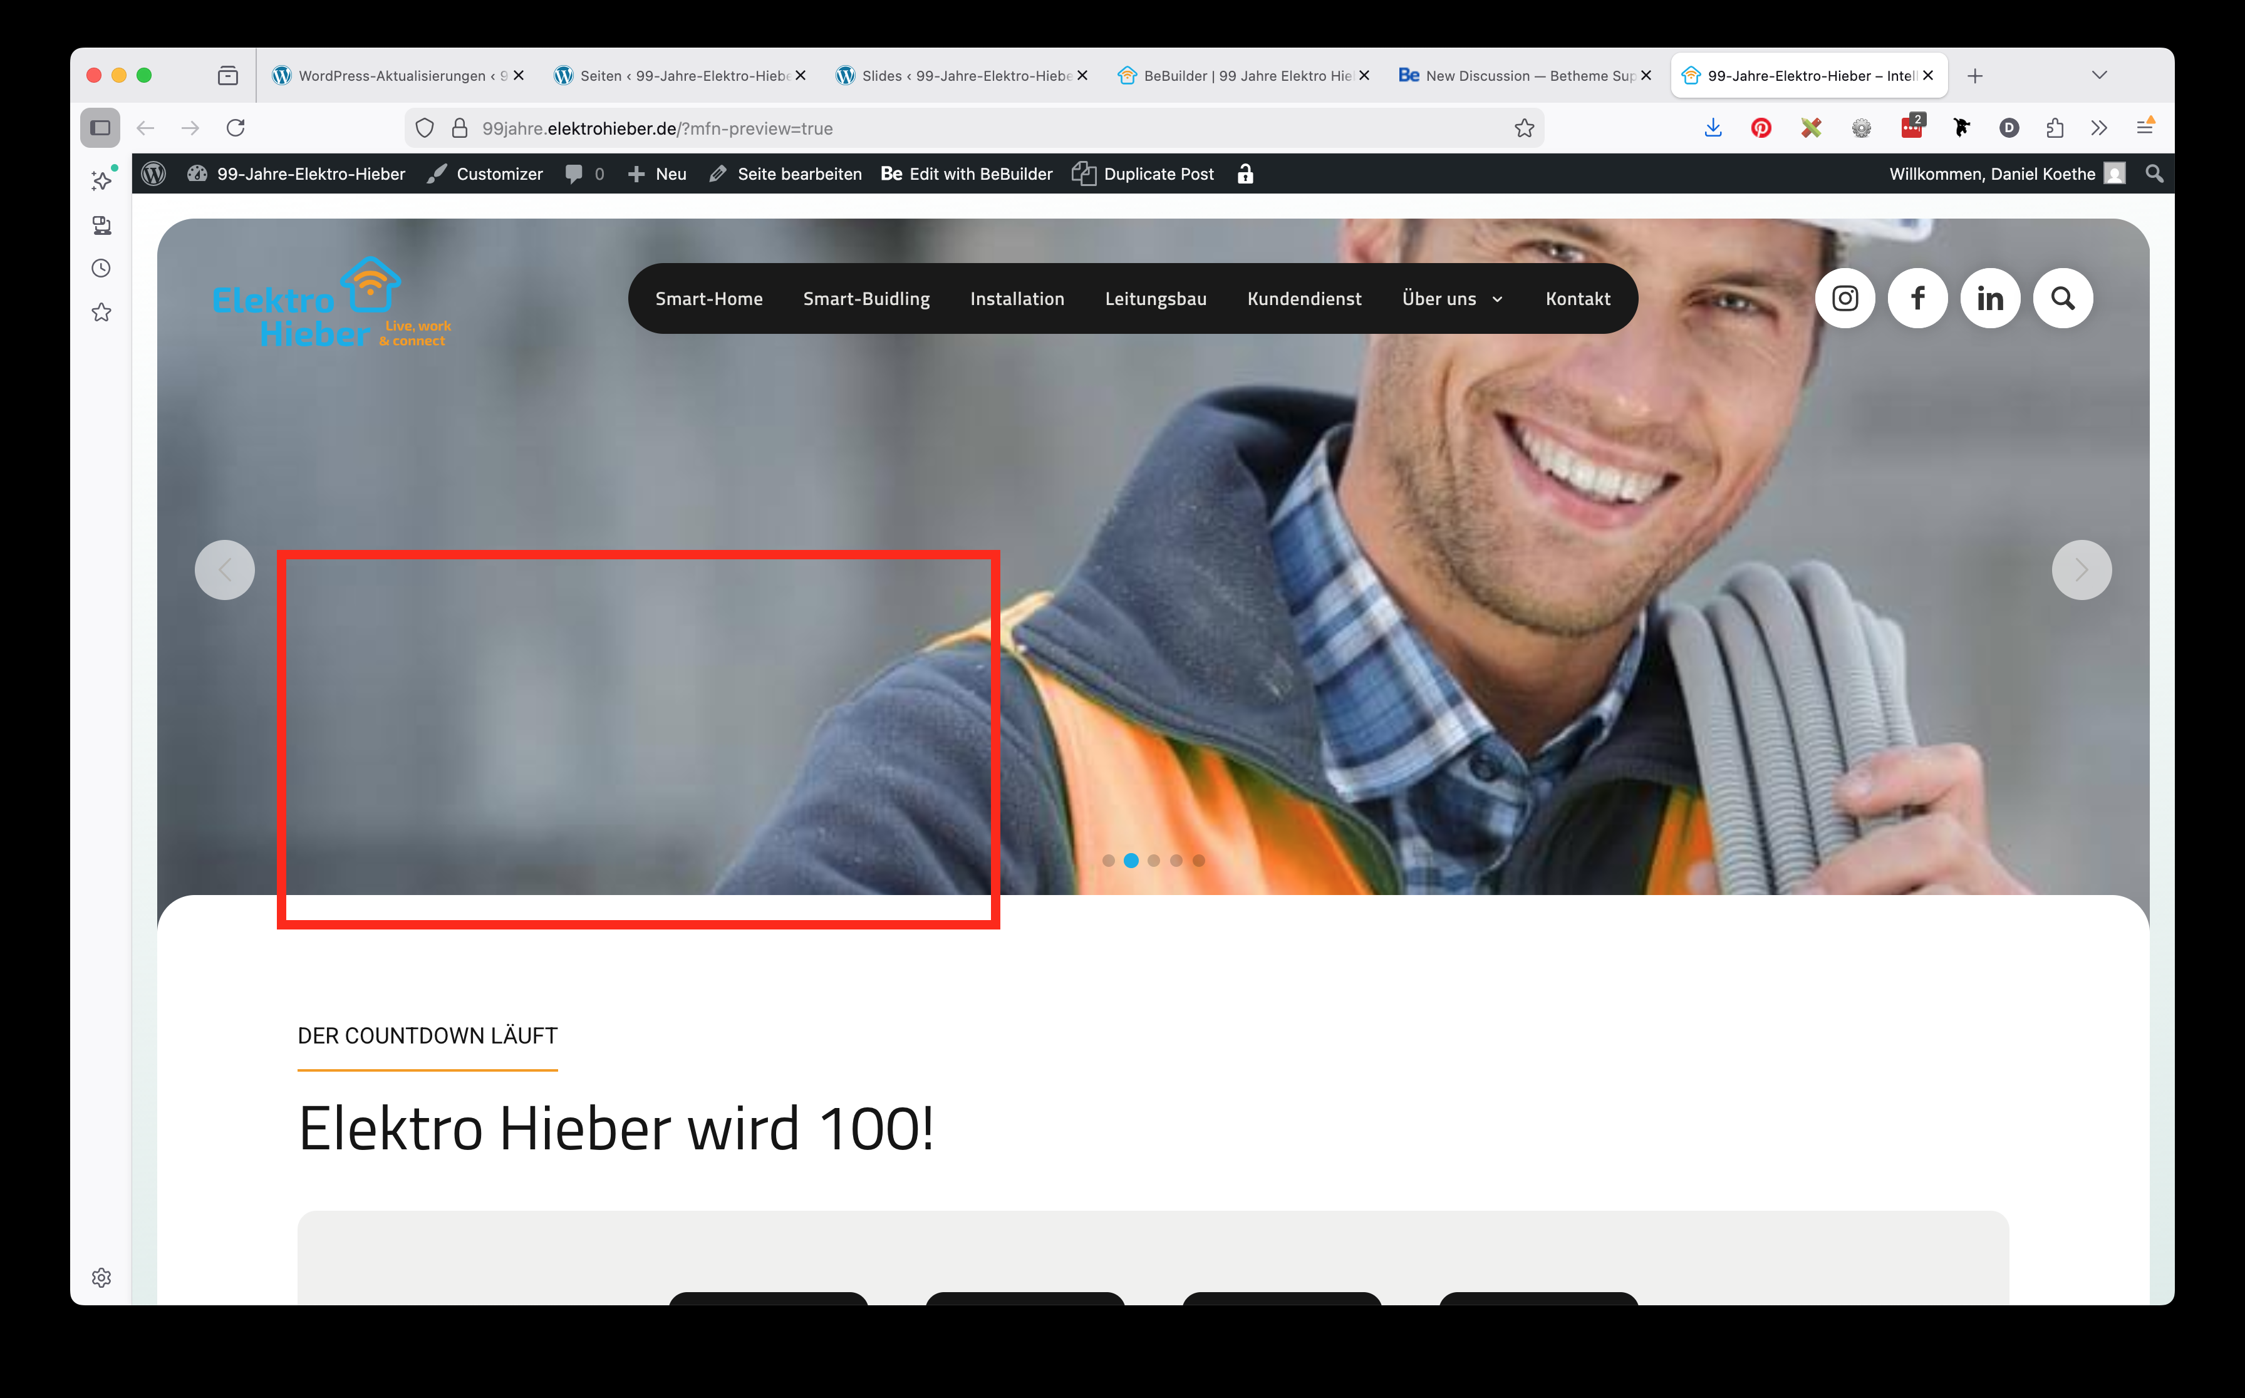The image size is (2245, 1398).
Task: Click Duplicate Post in admin bar
Action: 1144,174
